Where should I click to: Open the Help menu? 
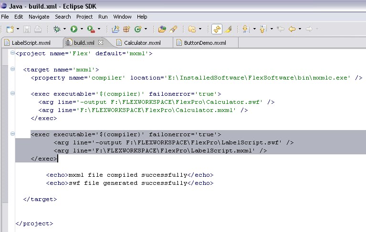[142, 17]
